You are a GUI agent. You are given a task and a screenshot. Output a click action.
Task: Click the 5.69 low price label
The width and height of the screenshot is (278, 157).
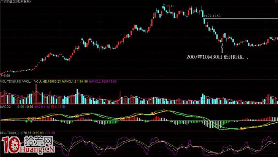pos(6,75)
